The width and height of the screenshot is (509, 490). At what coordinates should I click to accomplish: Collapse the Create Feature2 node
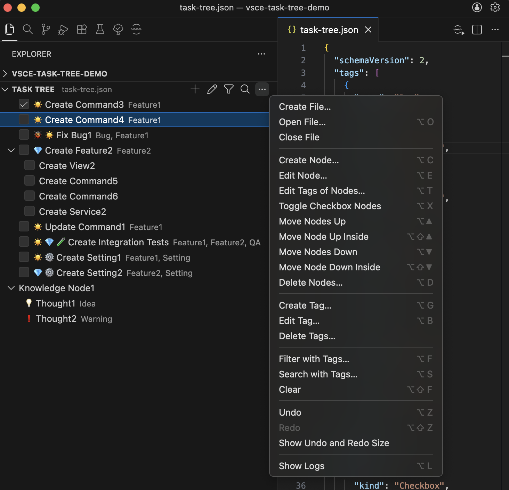click(11, 150)
